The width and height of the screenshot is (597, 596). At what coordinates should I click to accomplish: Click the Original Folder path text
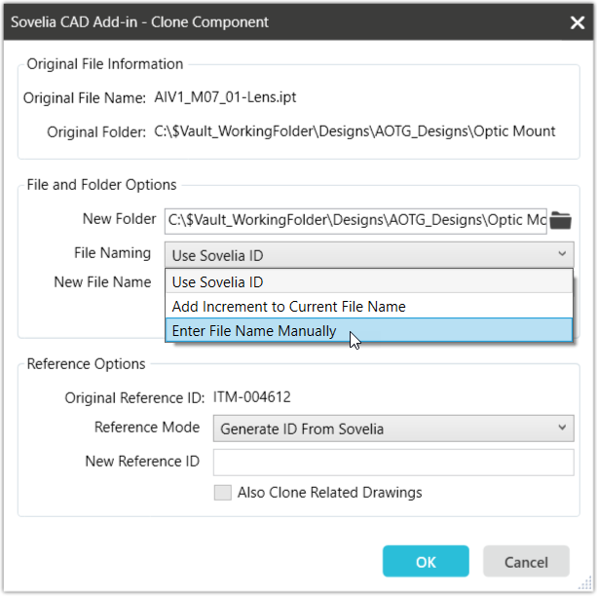pos(354,131)
